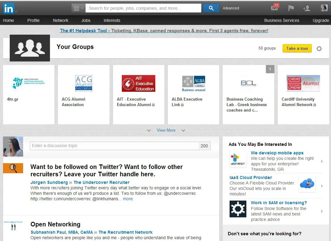Viewport: 331px width, 241px height.
Task: Expand groups with left View More chevron
Action: (149, 130)
